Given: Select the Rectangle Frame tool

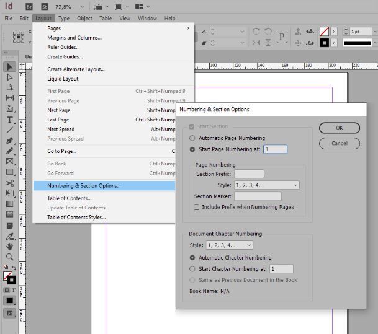Looking at the screenshot, I should click(10, 161).
